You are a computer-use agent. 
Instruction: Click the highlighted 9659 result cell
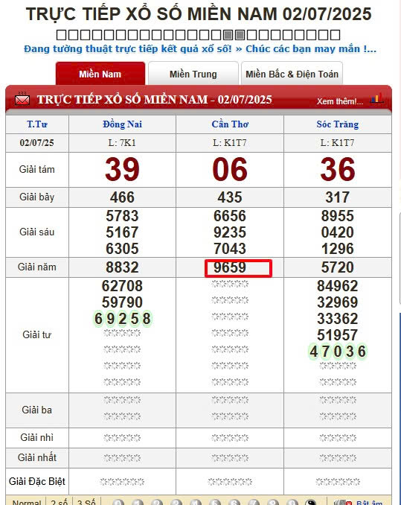tap(238, 268)
